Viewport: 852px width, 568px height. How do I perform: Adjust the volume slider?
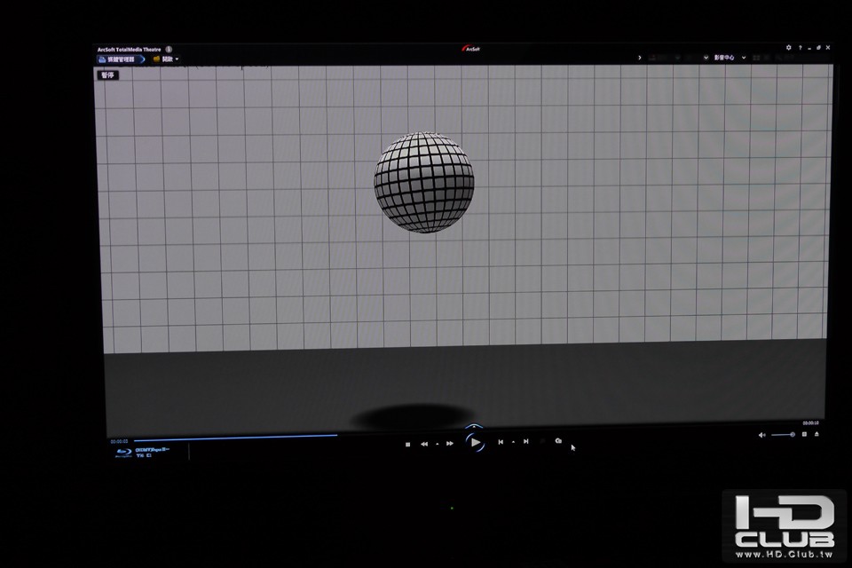tap(783, 434)
